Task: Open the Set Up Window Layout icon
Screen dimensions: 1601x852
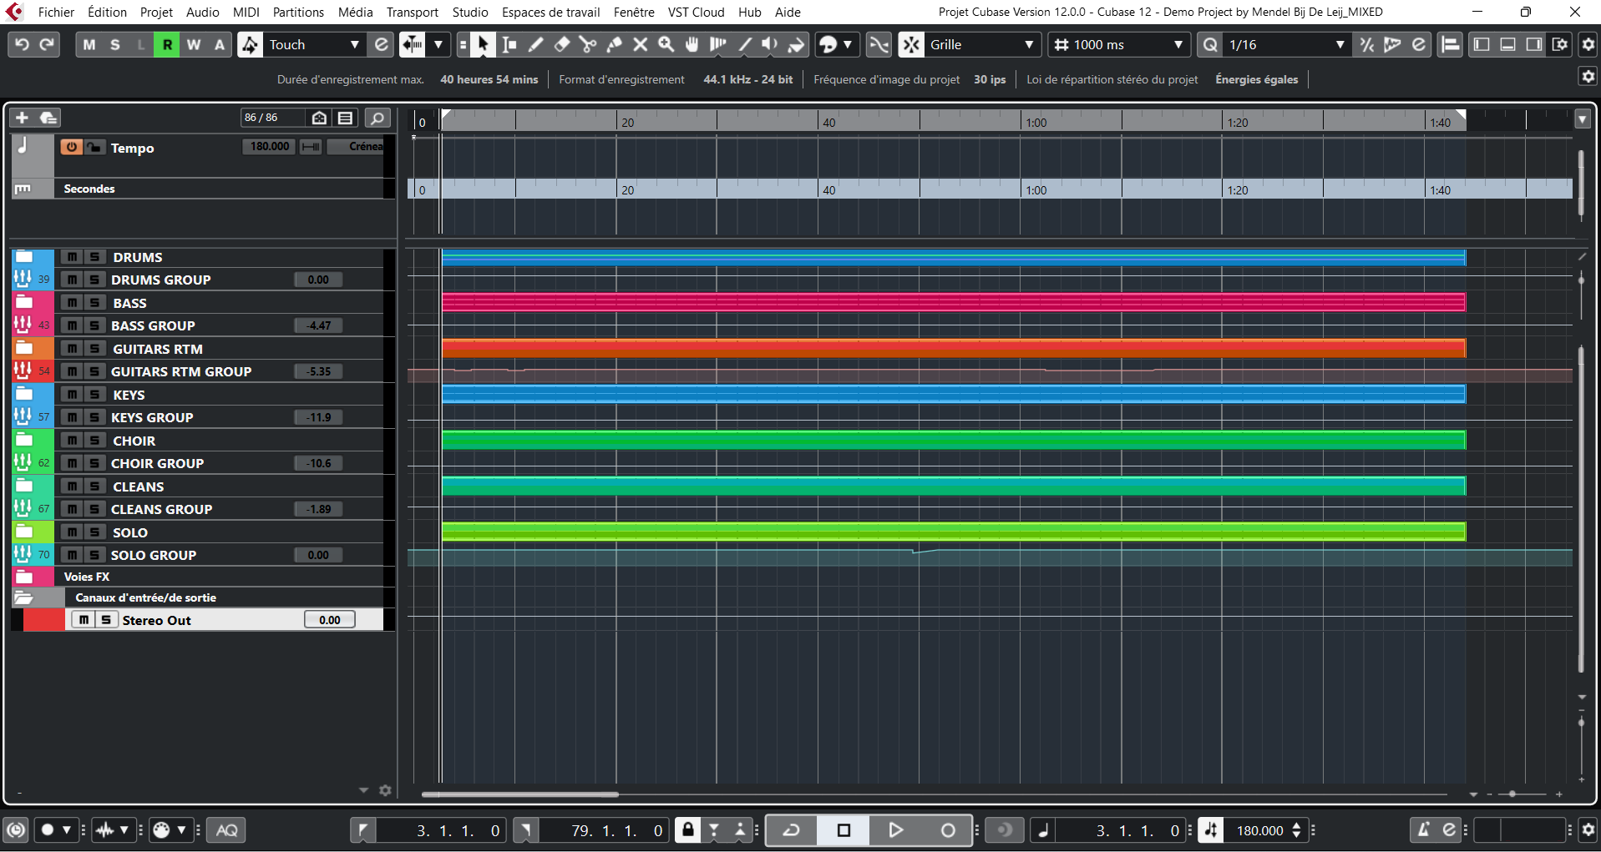Action: click(1560, 45)
